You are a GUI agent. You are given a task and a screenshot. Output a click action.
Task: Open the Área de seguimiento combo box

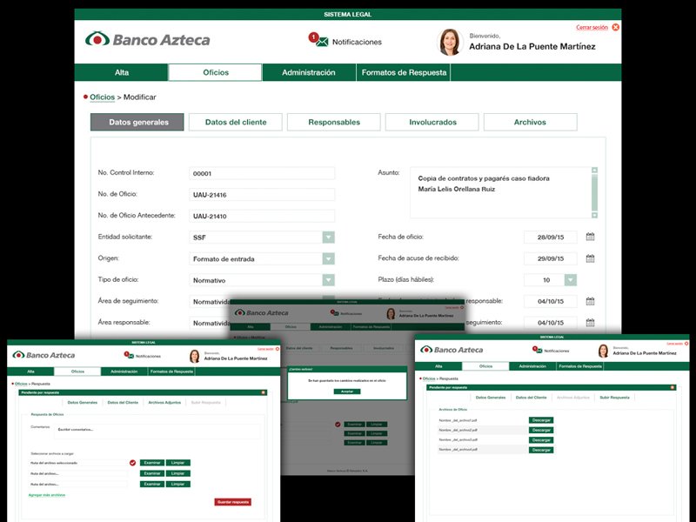point(210,301)
